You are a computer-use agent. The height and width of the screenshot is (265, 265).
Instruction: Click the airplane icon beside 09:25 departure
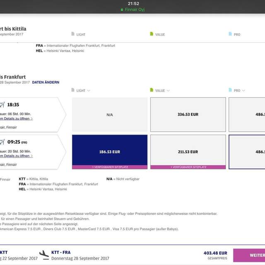[2, 142]
